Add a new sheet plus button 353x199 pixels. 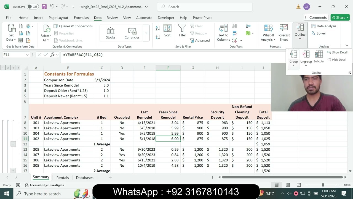110,177
